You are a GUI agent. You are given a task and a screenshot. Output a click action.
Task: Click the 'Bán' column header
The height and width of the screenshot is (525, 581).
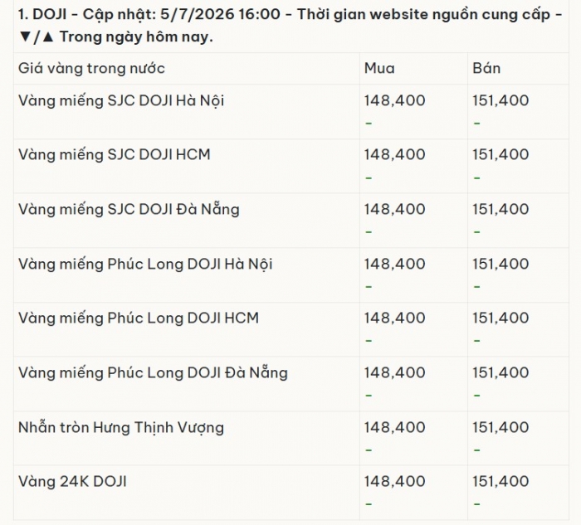[x=486, y=69]
